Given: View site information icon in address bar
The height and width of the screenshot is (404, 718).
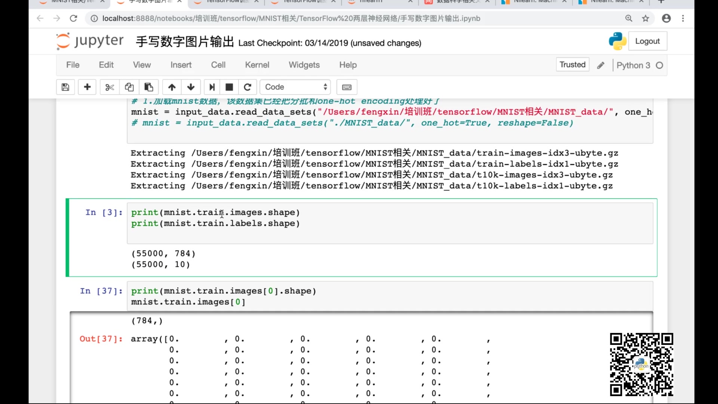Looking at the screenshot, I should [x=94, y=18].
